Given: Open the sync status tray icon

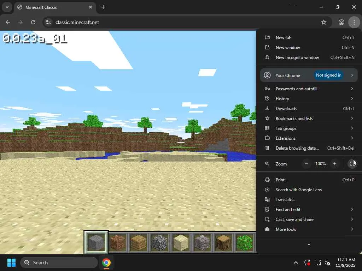Looking at the screenshot, I should (x=307, y=263).
